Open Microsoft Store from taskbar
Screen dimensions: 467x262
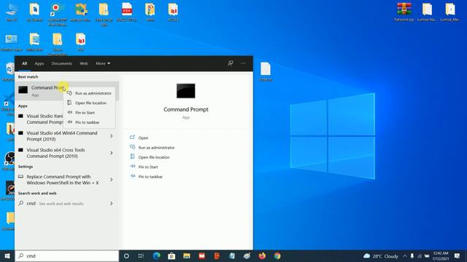click(x=171, y=256)
